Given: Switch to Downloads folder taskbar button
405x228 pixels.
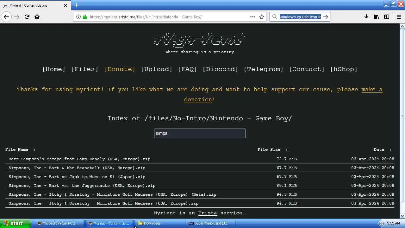Looking at the screenshot, I should [x=160, y=223].
